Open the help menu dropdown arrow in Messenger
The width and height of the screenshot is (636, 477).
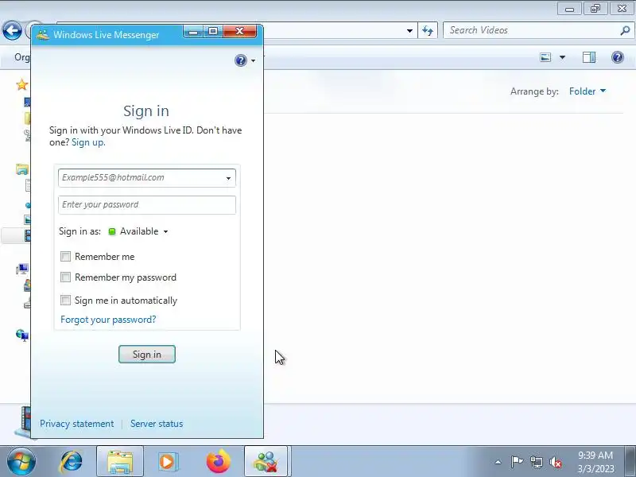(253, 61)
